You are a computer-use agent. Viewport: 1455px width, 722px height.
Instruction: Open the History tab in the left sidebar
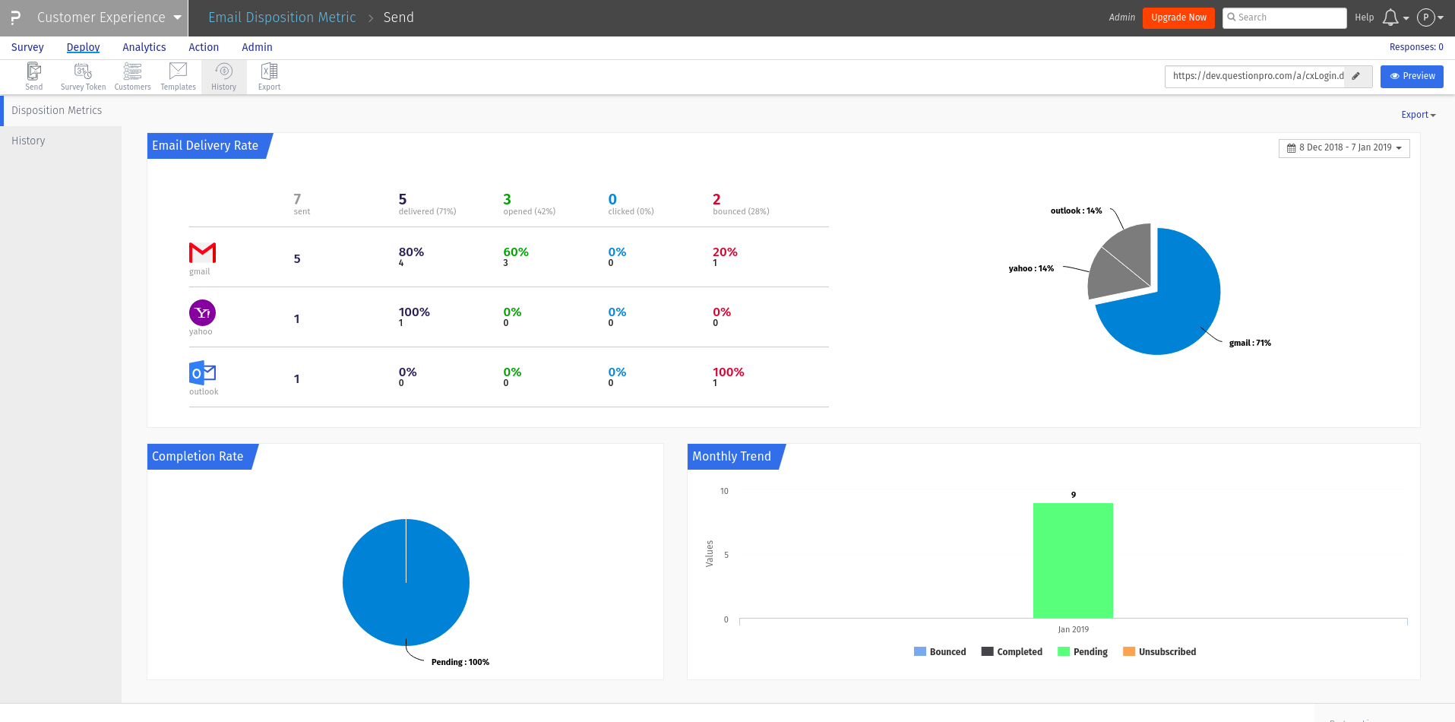28,141
